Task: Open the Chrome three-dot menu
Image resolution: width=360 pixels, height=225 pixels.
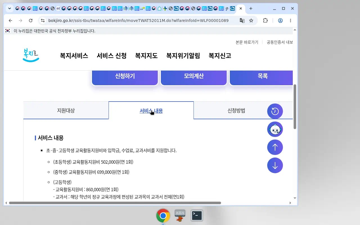Action: click(x=291, y=21)
